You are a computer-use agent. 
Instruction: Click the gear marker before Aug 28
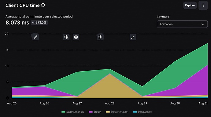click(x=100, y=37)
